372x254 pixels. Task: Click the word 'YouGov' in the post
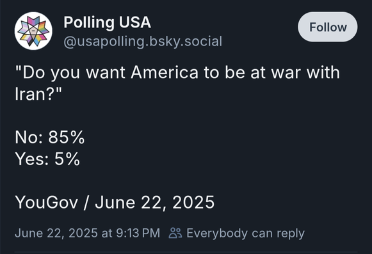[47, 202]
